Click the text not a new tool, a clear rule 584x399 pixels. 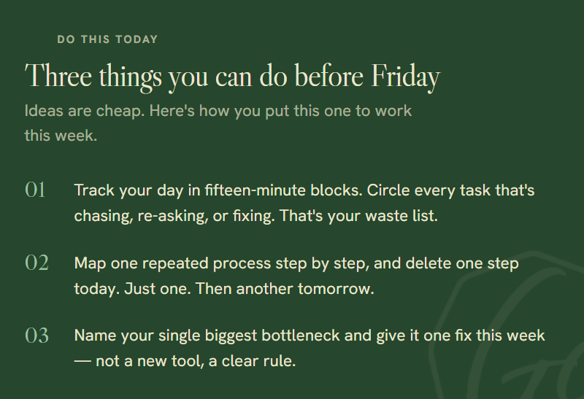(x=196, y=361)
